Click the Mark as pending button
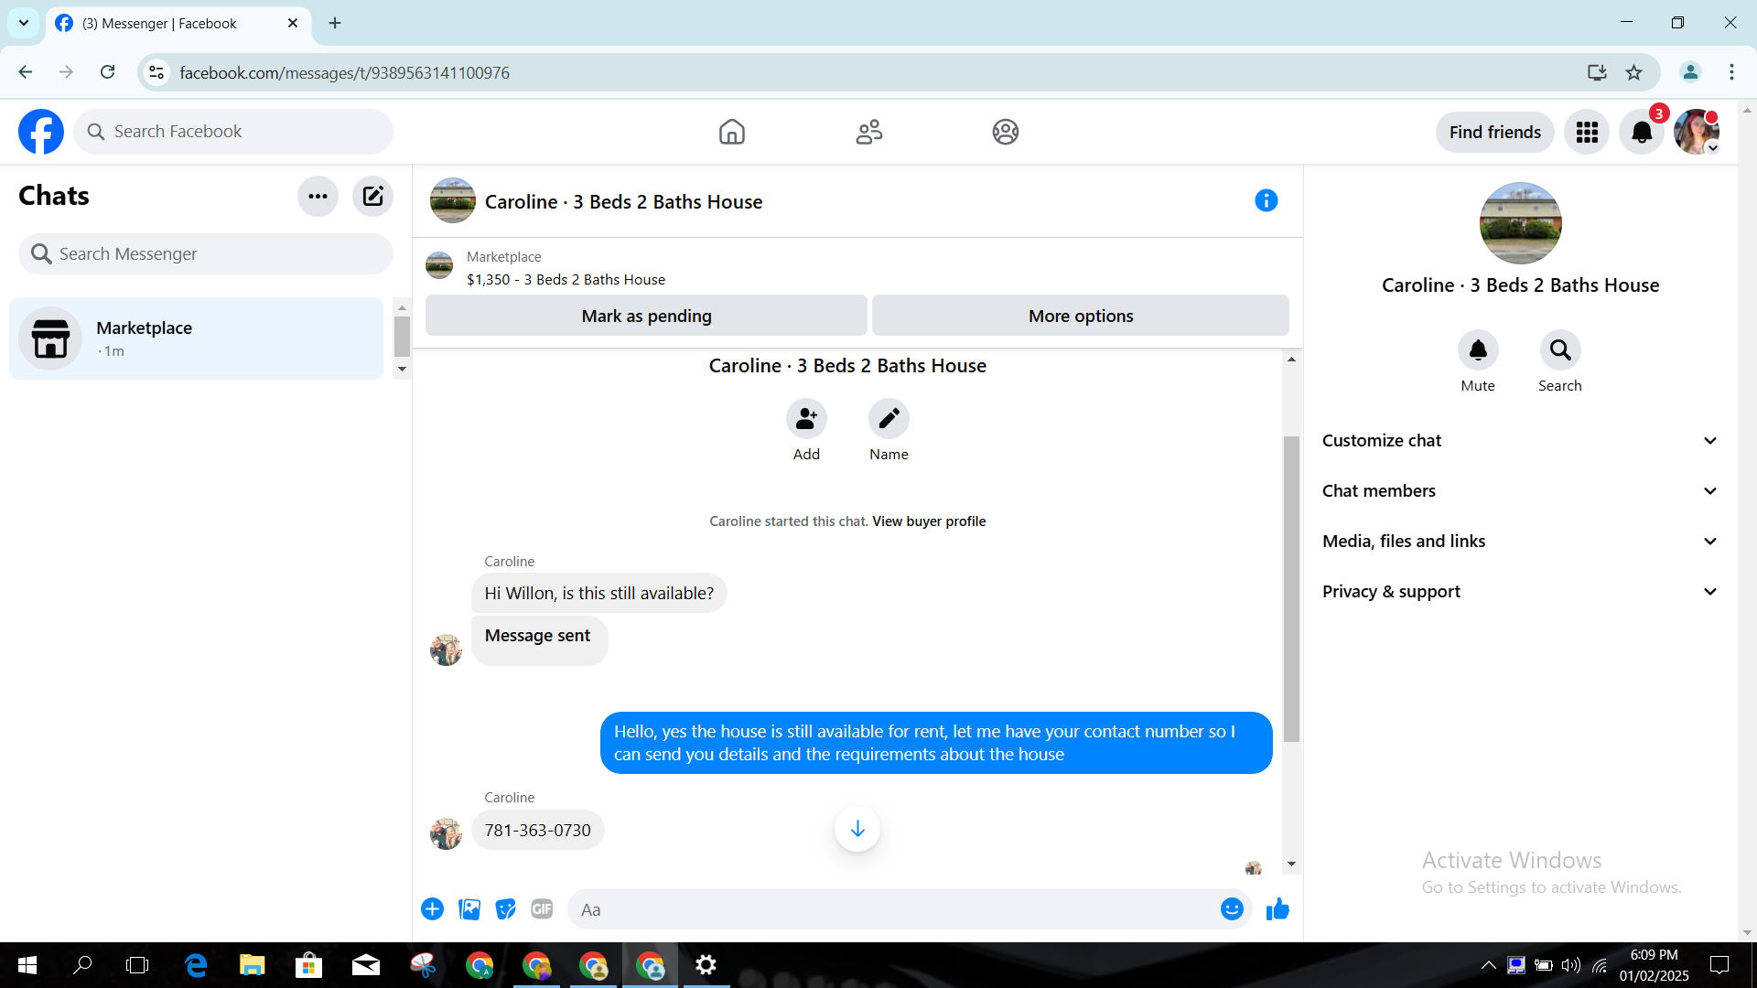 coord(646,316)
